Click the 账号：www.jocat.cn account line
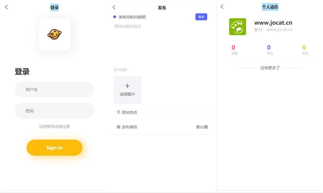323x193 pixels. [273, 30]
